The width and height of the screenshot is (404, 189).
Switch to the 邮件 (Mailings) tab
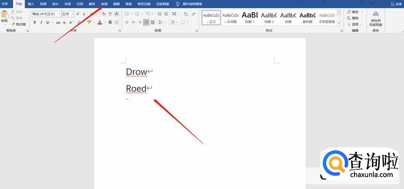[x=92, y=4]
